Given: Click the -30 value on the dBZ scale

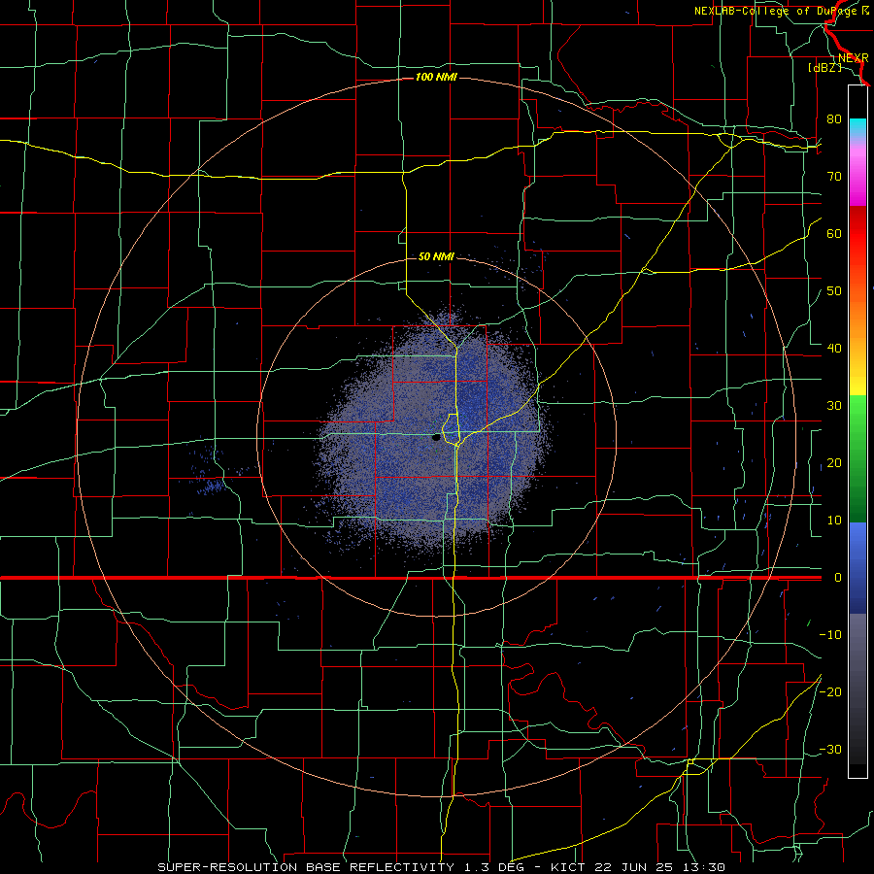Looking at the screenshot, I should [x=830, y=749].
